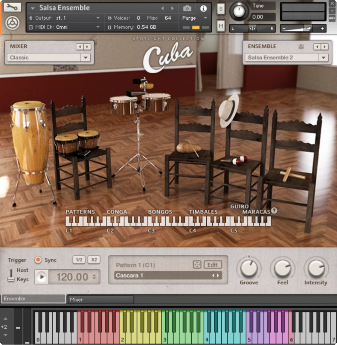Click the Groove knob
Viewport: 337px width, 345px height.
(249, 268)
